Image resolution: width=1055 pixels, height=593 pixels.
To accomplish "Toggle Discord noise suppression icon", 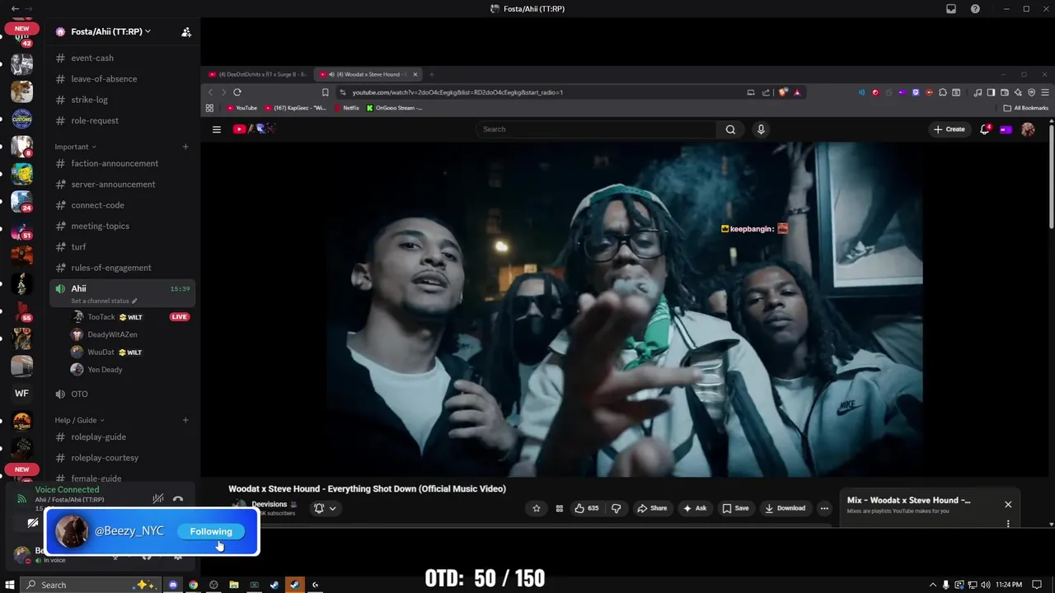I will tap(158, 499).
